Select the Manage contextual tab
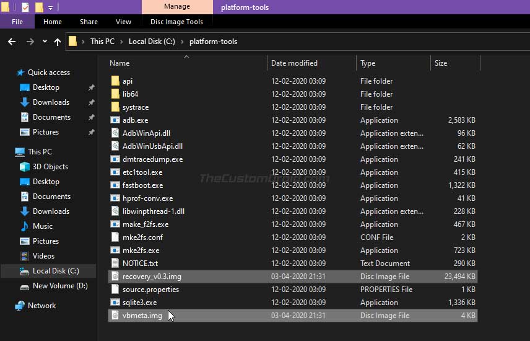530x341 pixels. click(x=177, y=7)
